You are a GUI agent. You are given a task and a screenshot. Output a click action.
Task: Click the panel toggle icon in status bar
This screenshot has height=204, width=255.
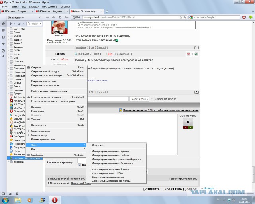(4, 194)
